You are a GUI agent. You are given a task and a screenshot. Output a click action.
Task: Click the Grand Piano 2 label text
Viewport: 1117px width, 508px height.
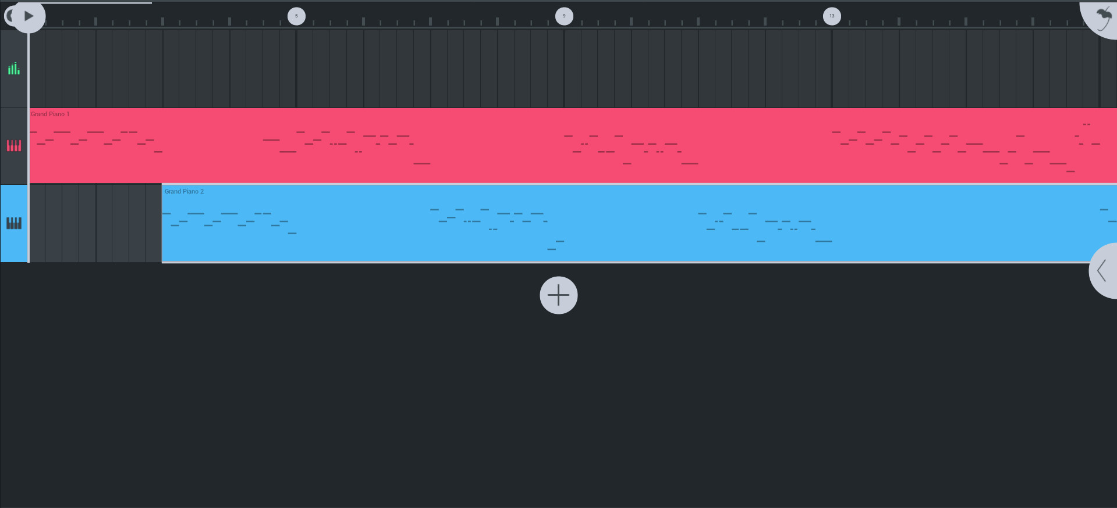pyautogui.click(x=184, y=191)
